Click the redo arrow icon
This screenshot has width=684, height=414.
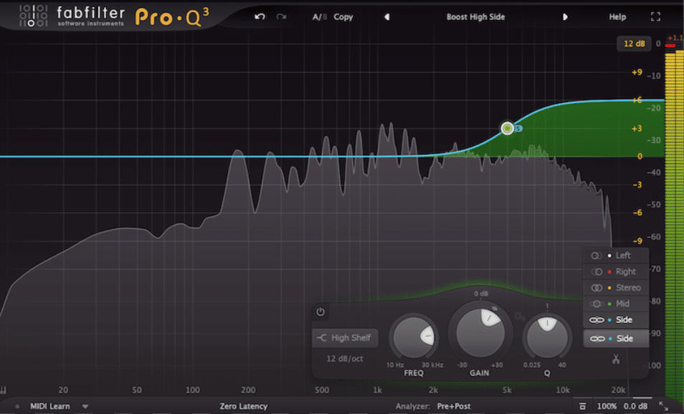point(281,16)
